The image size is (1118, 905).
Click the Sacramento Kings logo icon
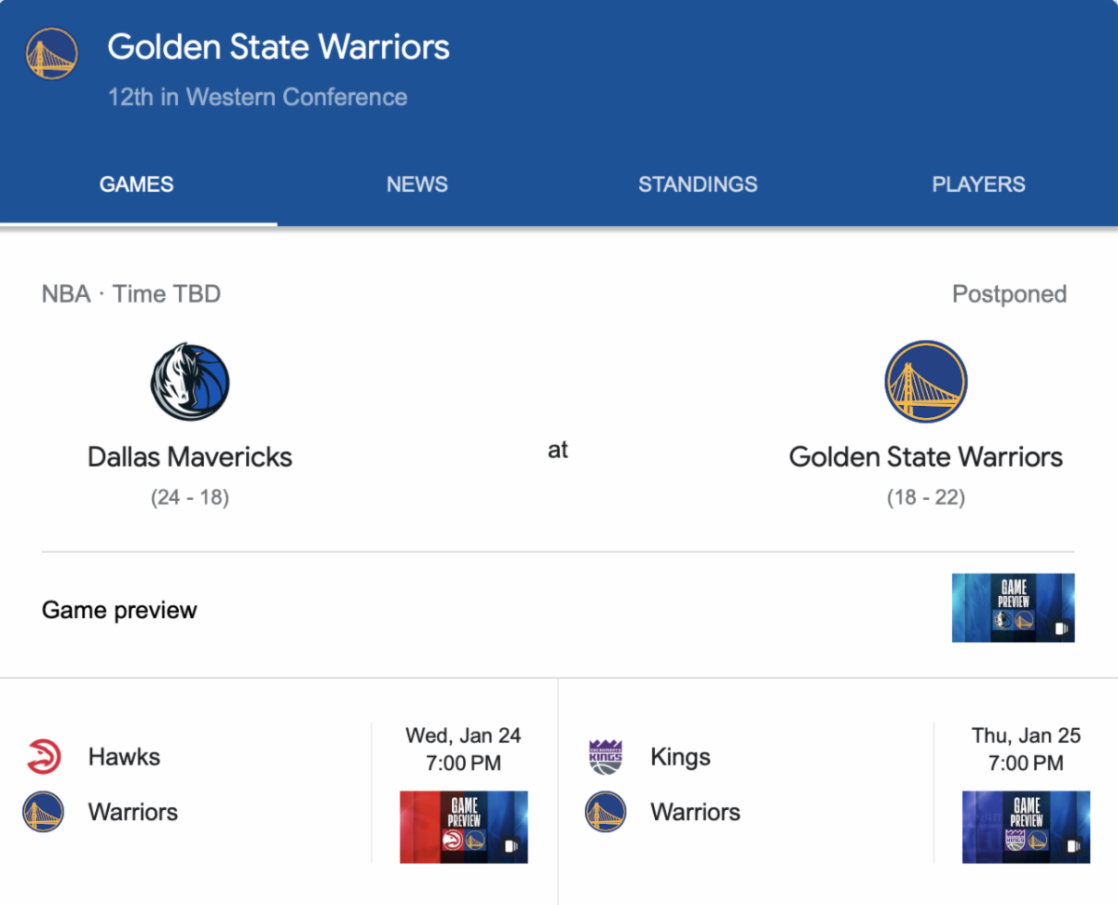[x=606, y=757]
